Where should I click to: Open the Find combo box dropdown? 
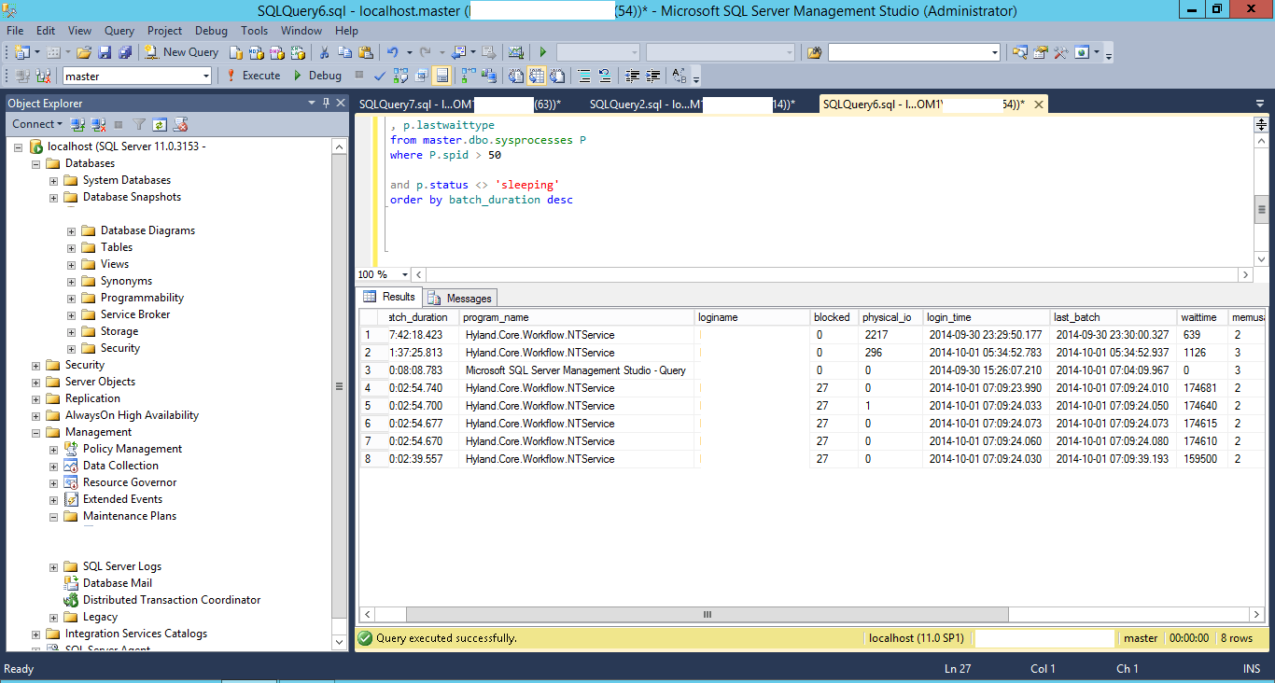pos(995,52)
